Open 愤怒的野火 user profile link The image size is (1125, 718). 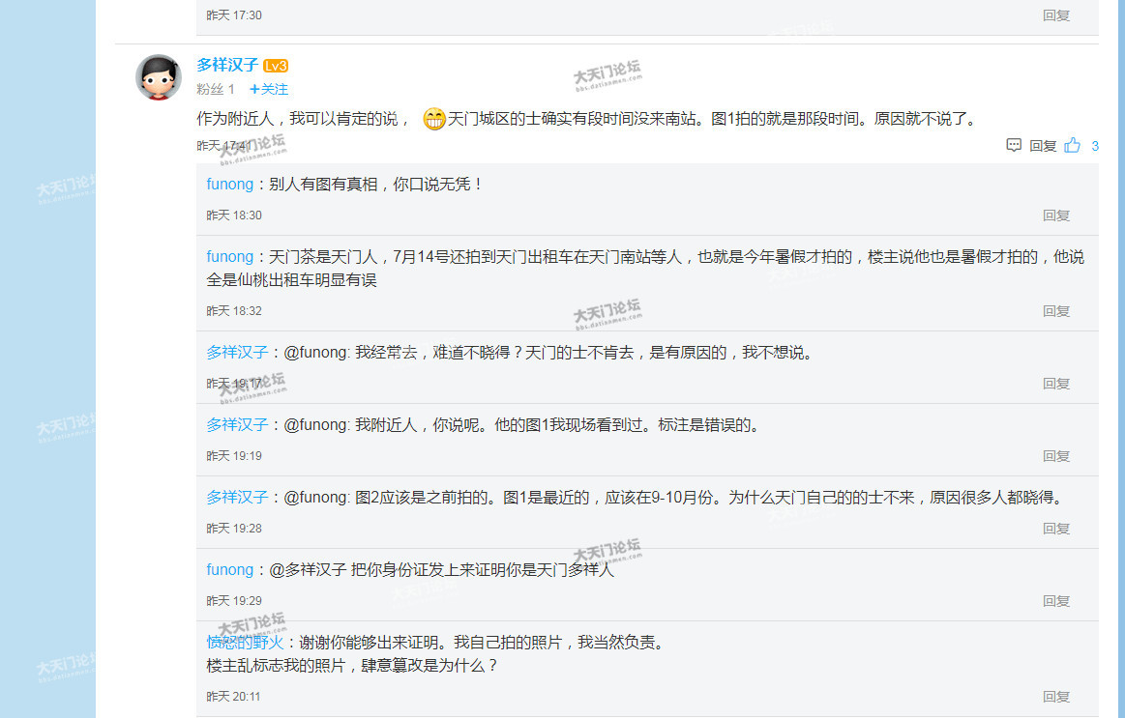pyautogui.click(x=244, y=642)
